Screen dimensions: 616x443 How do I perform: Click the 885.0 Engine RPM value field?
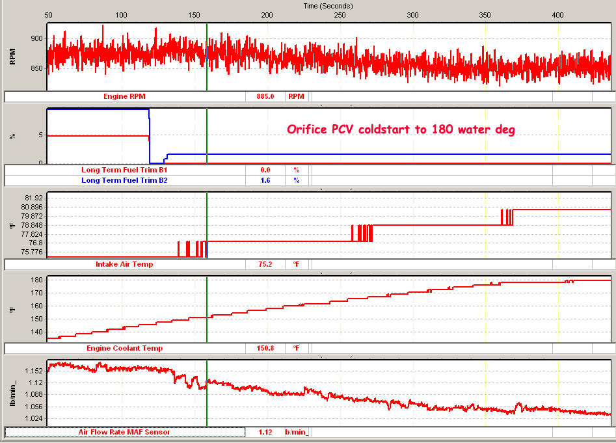pos(265,96)
